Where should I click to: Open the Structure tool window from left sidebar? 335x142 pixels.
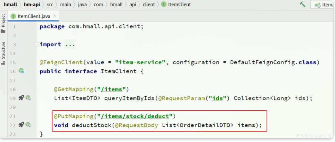pos(3,53)
